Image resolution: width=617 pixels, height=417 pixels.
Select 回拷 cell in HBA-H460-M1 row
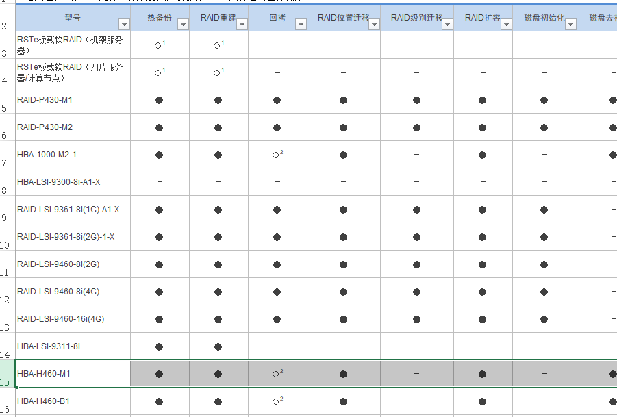(278, 374)
